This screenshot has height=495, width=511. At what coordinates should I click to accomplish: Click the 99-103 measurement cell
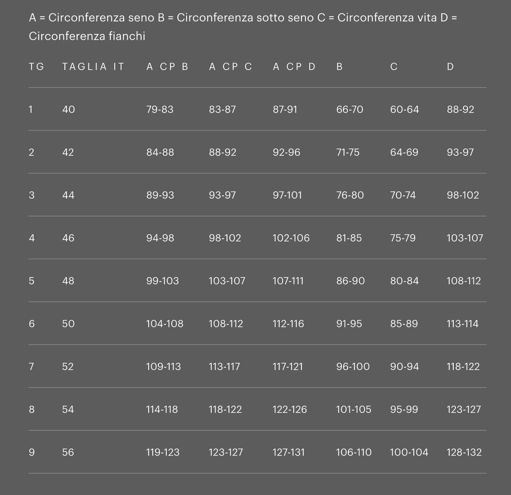[x=162, y=281]
